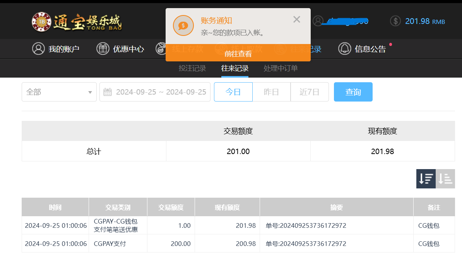Select the 昨日 filter option
The image size is (462, 261).
[x=271, y=92]
